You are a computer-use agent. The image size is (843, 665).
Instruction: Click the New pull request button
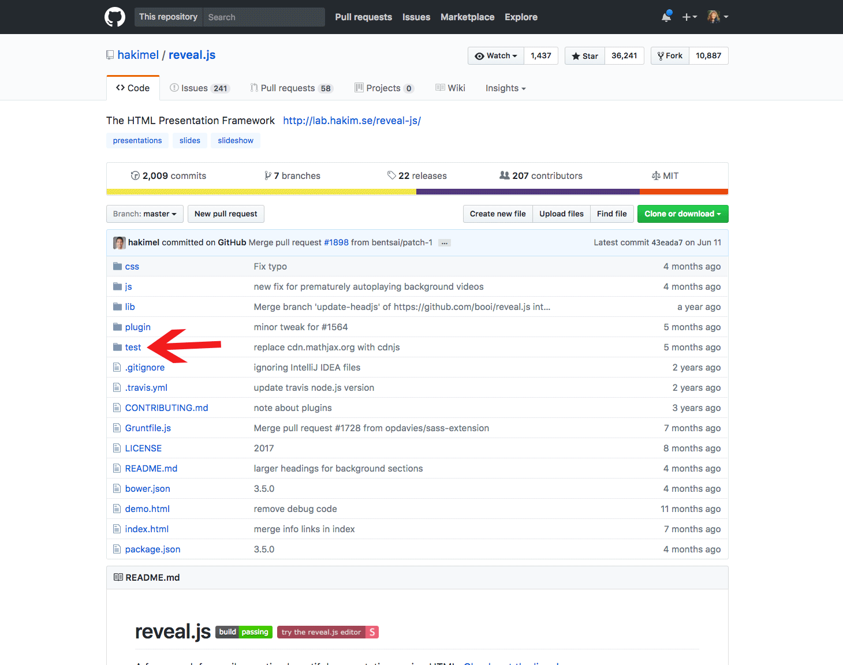226,214
